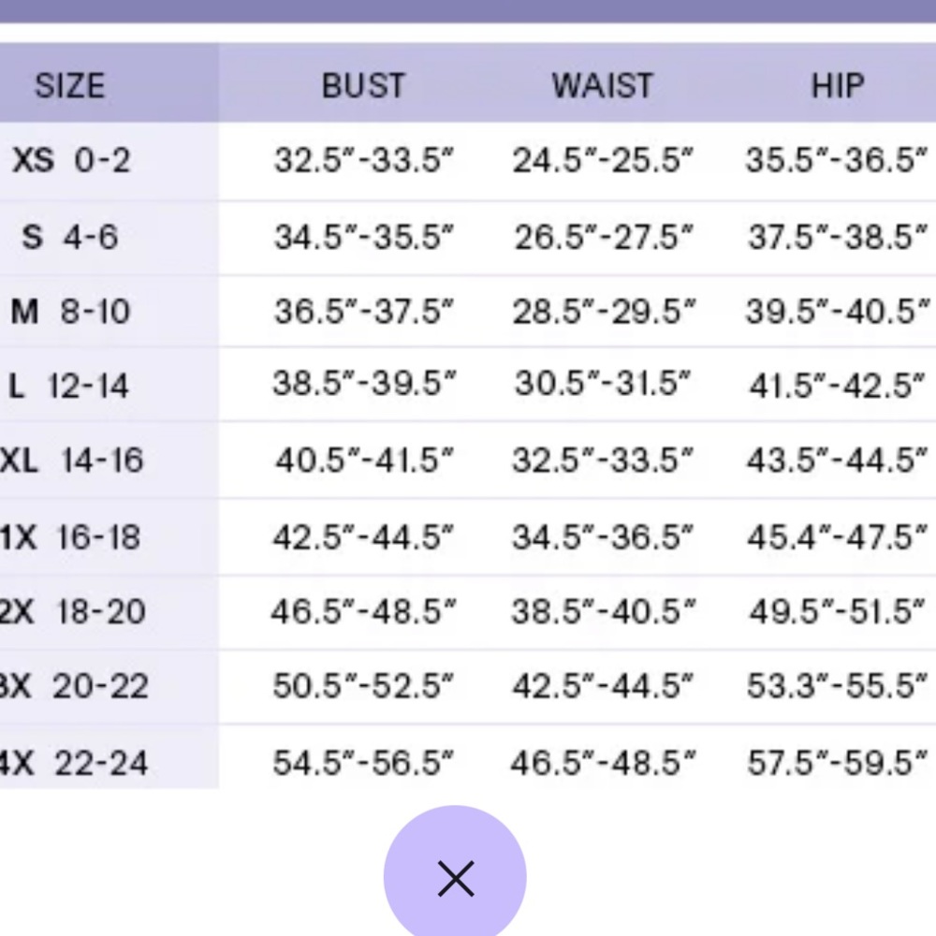Select the S 4-6 size row
Screen dimensions: 936x936
(71, 237)
